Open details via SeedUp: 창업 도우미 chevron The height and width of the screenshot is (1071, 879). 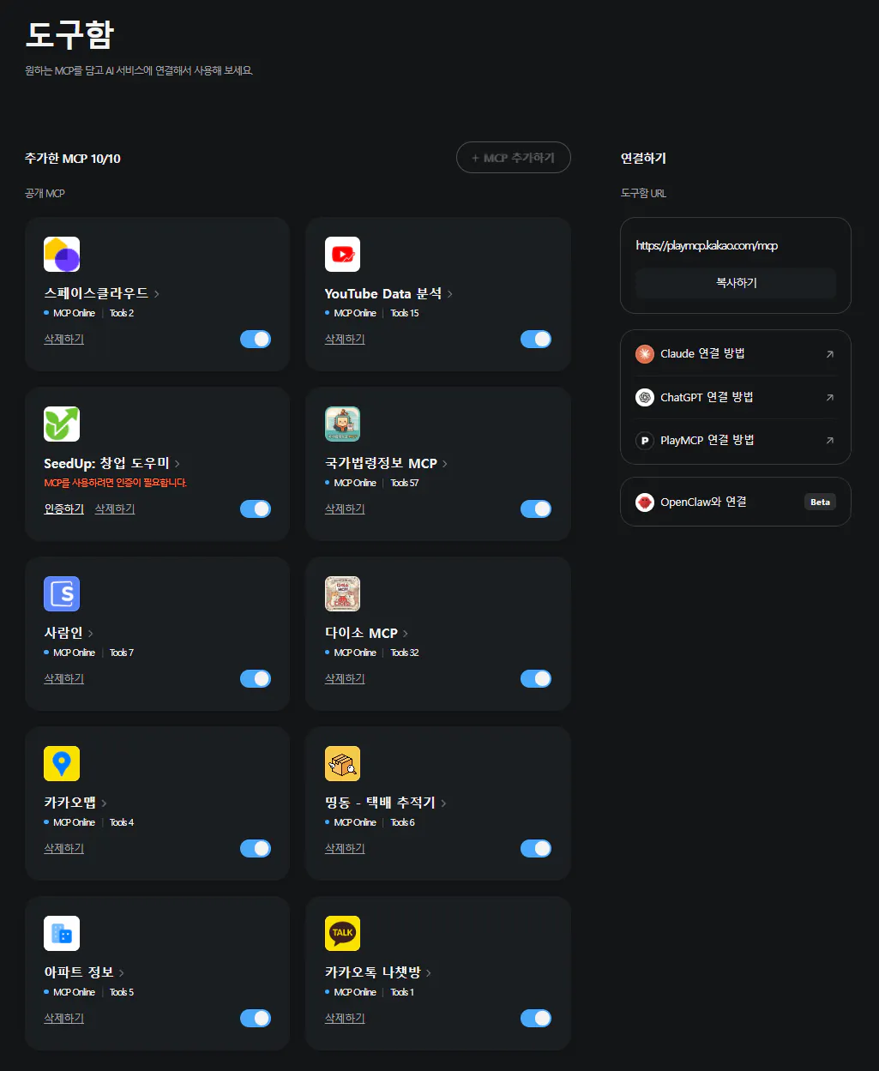click(x=177, y=464)
